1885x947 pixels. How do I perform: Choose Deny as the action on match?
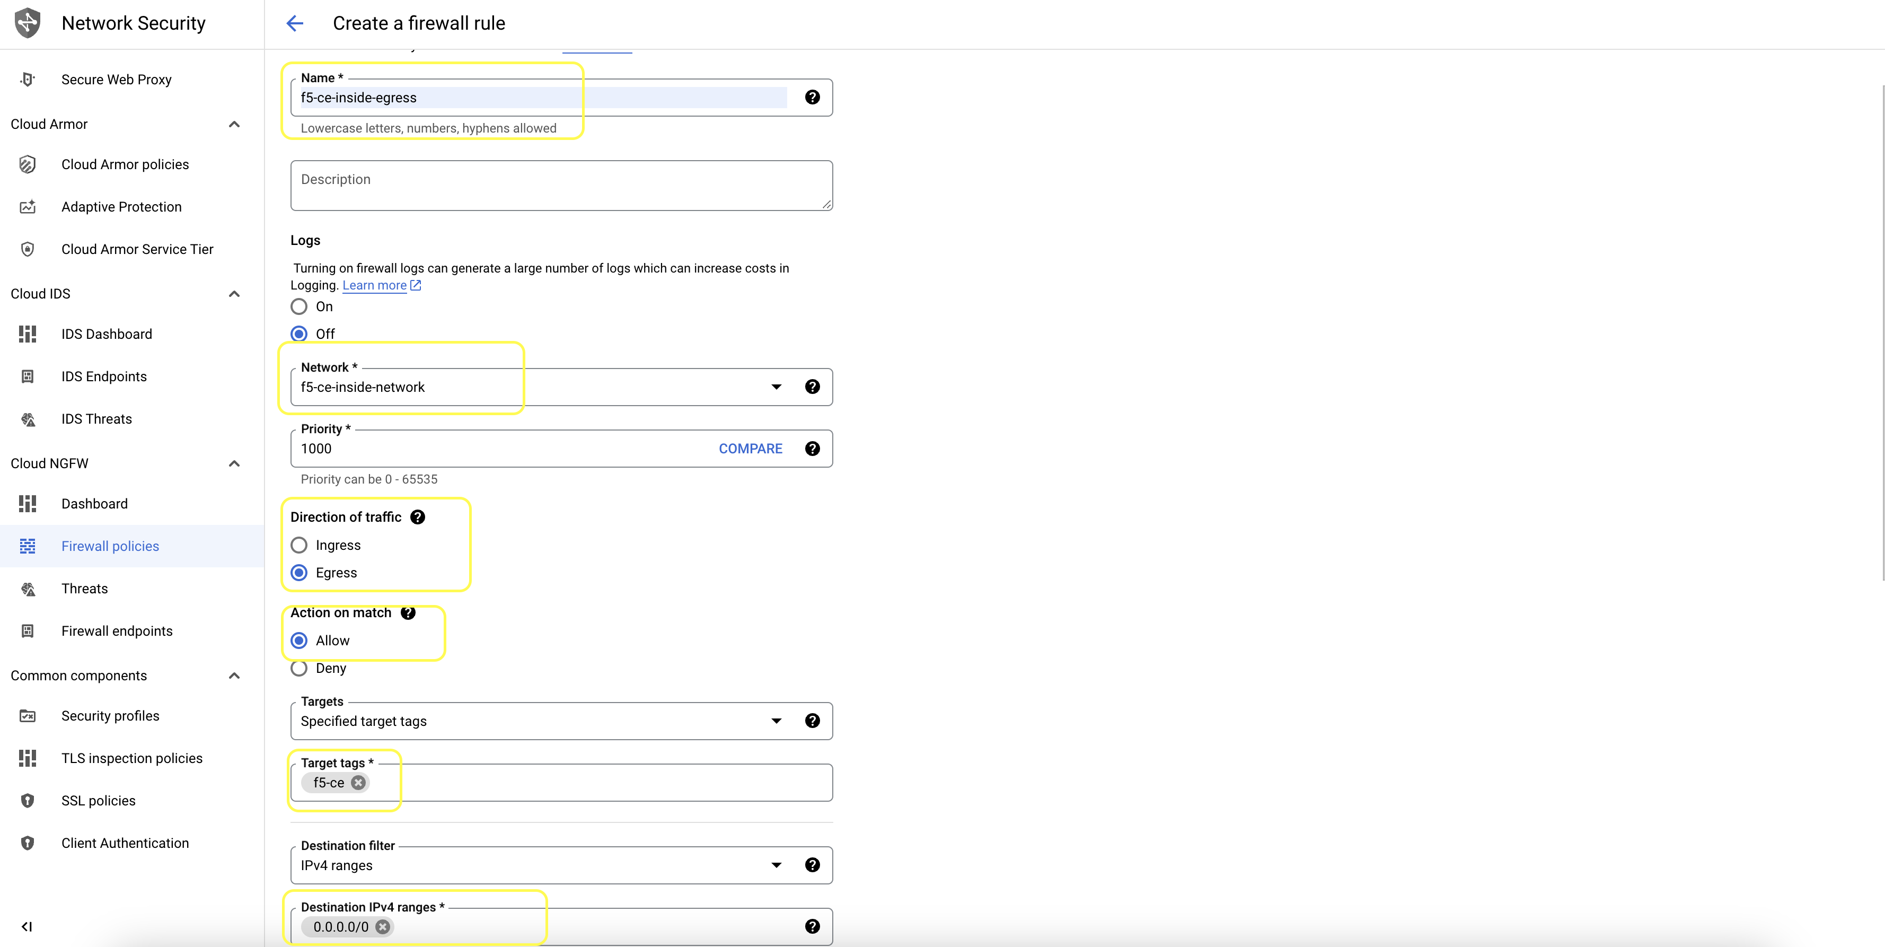(300, 668)
